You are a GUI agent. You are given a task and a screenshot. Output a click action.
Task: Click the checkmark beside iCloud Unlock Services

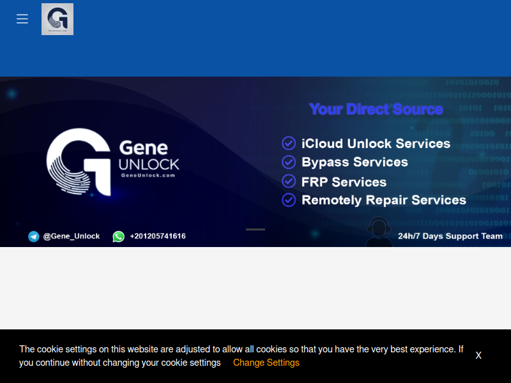pos(289,143)
